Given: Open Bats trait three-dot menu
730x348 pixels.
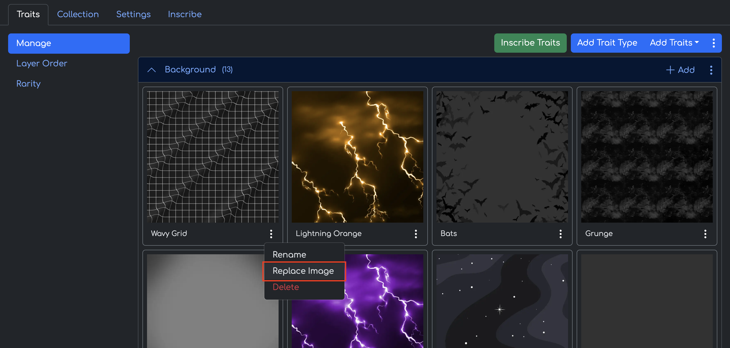Looking at the screenshot, I should (560, 234).
